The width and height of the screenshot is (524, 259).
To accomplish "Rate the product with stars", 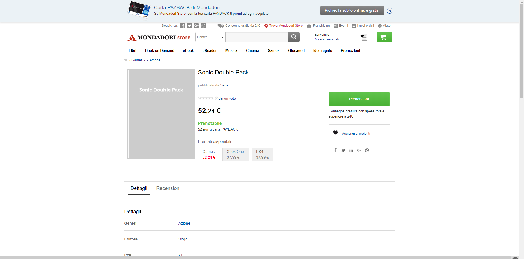I will click(206, 98).
